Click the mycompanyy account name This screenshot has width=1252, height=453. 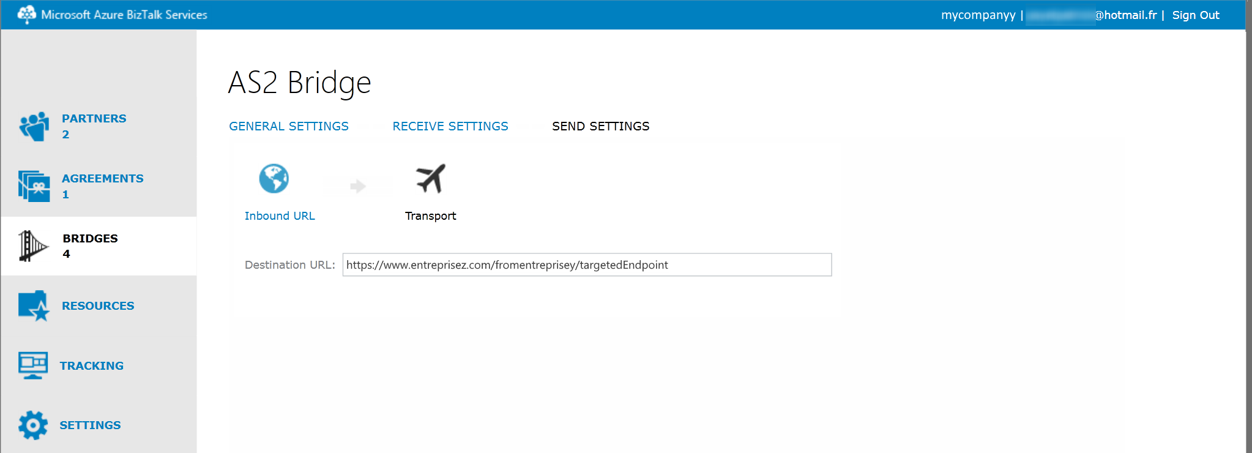tap(978, 15)
